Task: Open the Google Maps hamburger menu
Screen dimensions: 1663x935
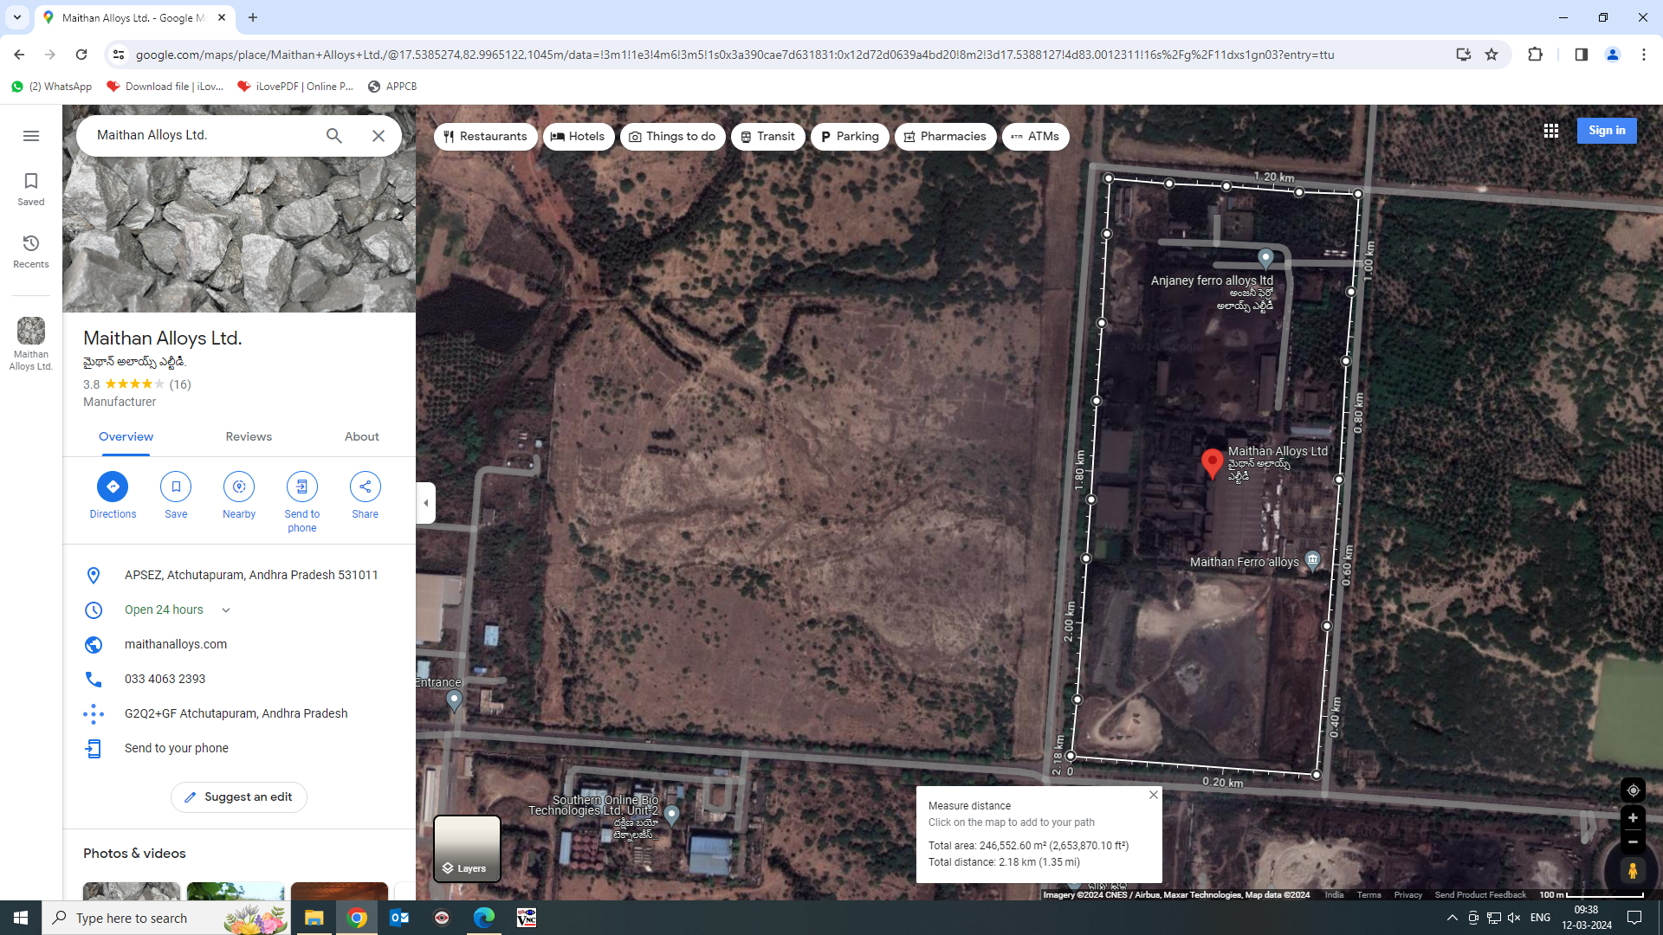Action: tap(31, 136)
